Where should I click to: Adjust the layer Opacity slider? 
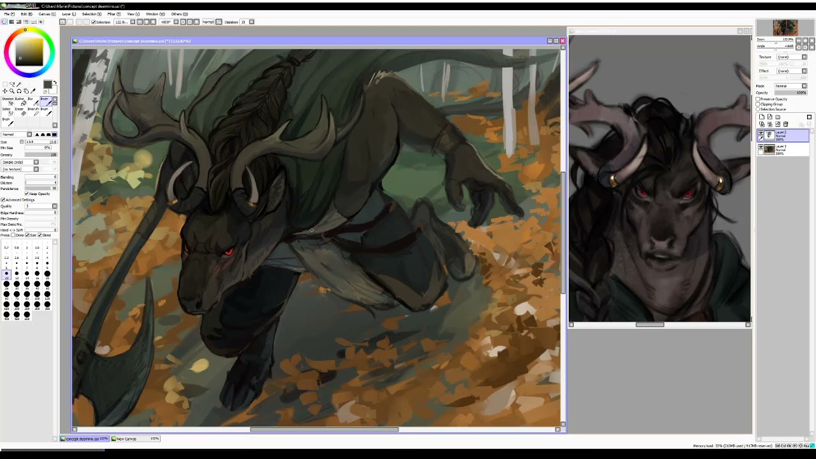coord(791,93)
